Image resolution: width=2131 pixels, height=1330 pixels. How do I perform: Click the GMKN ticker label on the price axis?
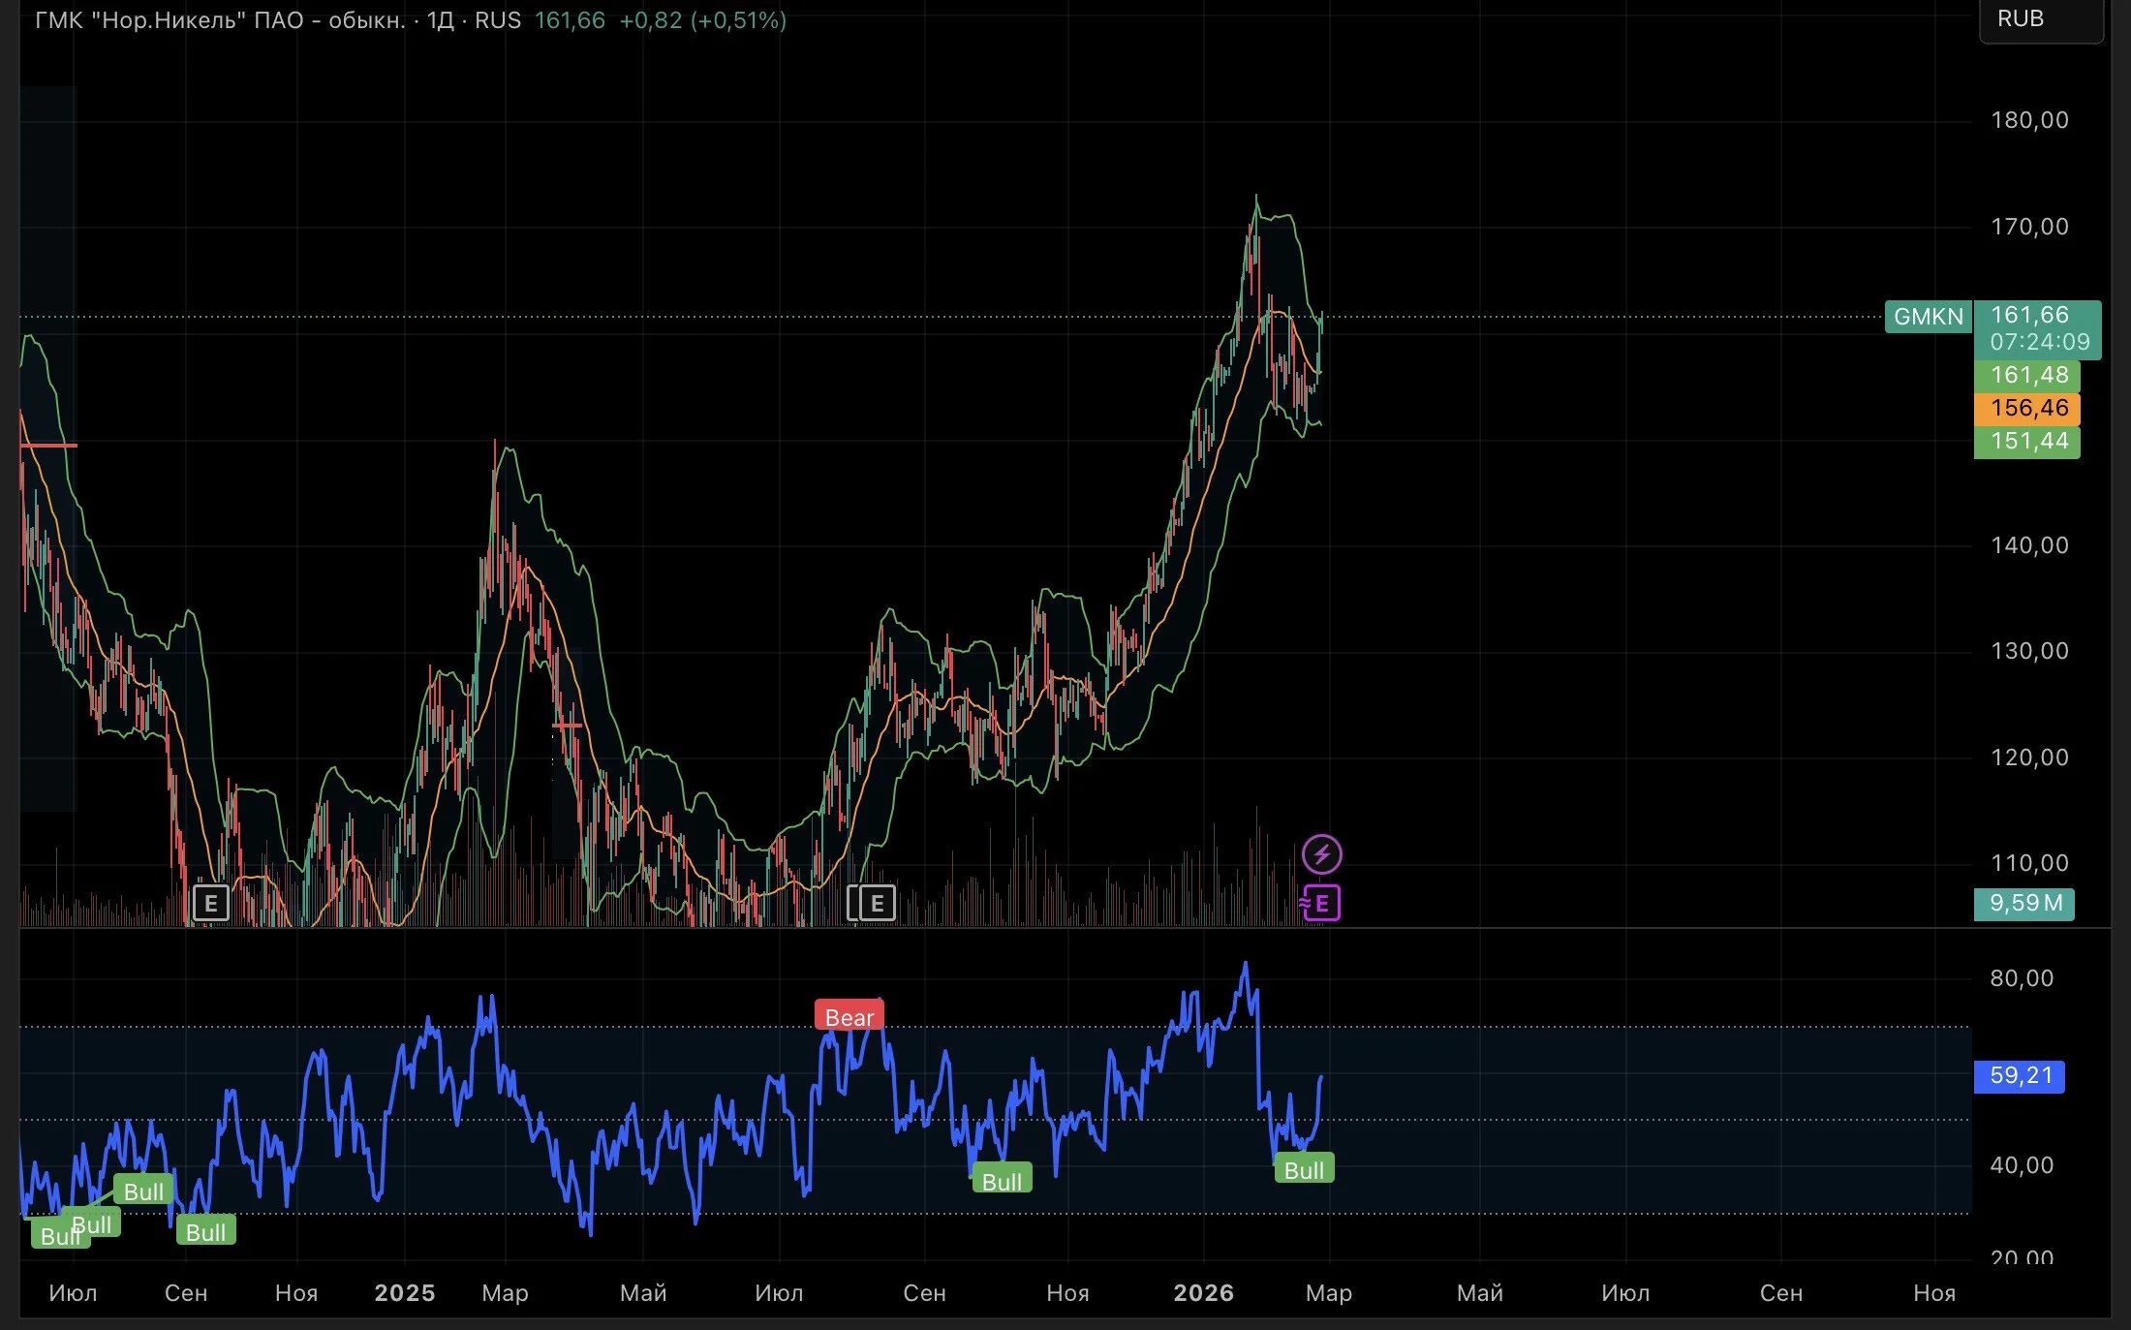1928,317
